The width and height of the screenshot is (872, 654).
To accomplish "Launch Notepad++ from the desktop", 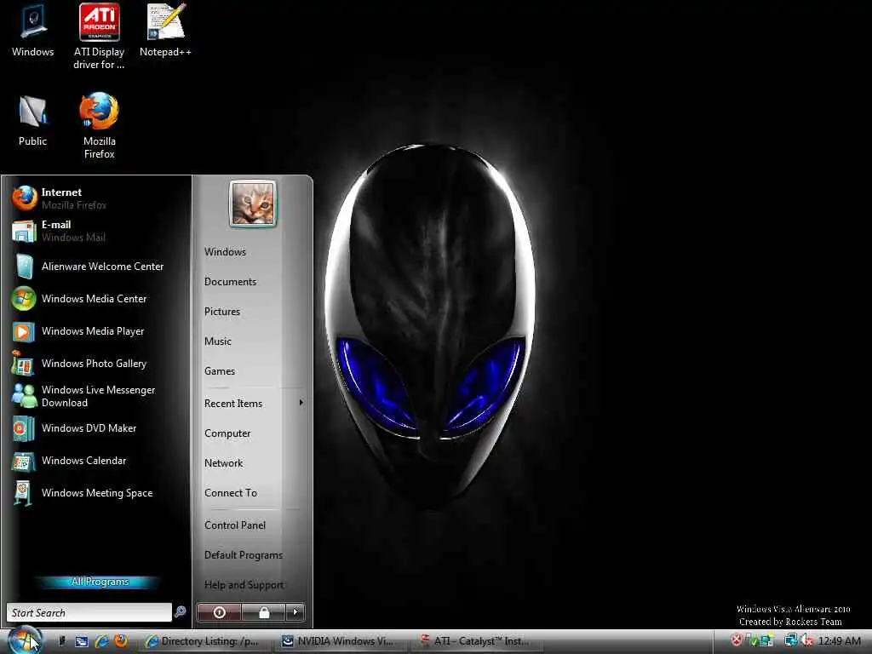I will tap(165, 32).
